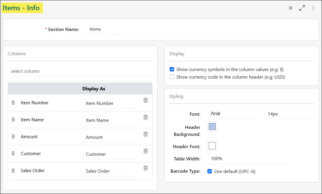Delete the Sales Order column row
Screen dimensions: 322x194
coord(145,168)
